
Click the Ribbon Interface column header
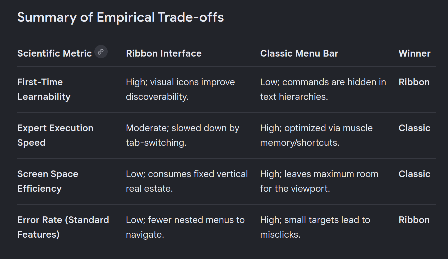click(x=164, y=54)
